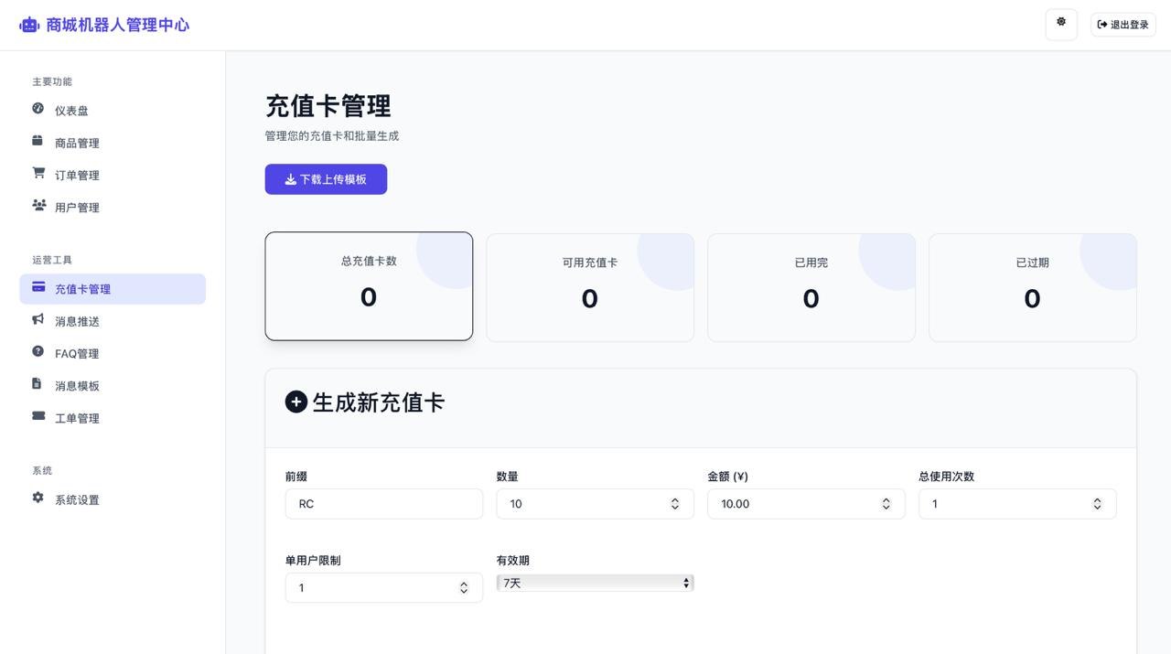Image resolution: width=1171 pixels, height=654 pixels.
Task: Decrease 金额 amount using stepper control
Action: [x=886, y=508]
